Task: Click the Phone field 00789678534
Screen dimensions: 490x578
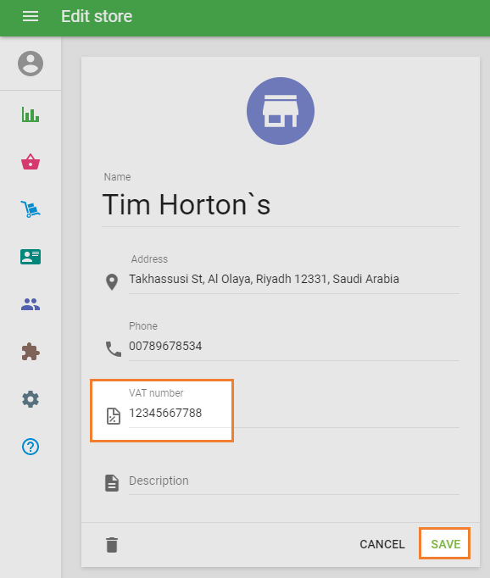Action: [294, 347]
